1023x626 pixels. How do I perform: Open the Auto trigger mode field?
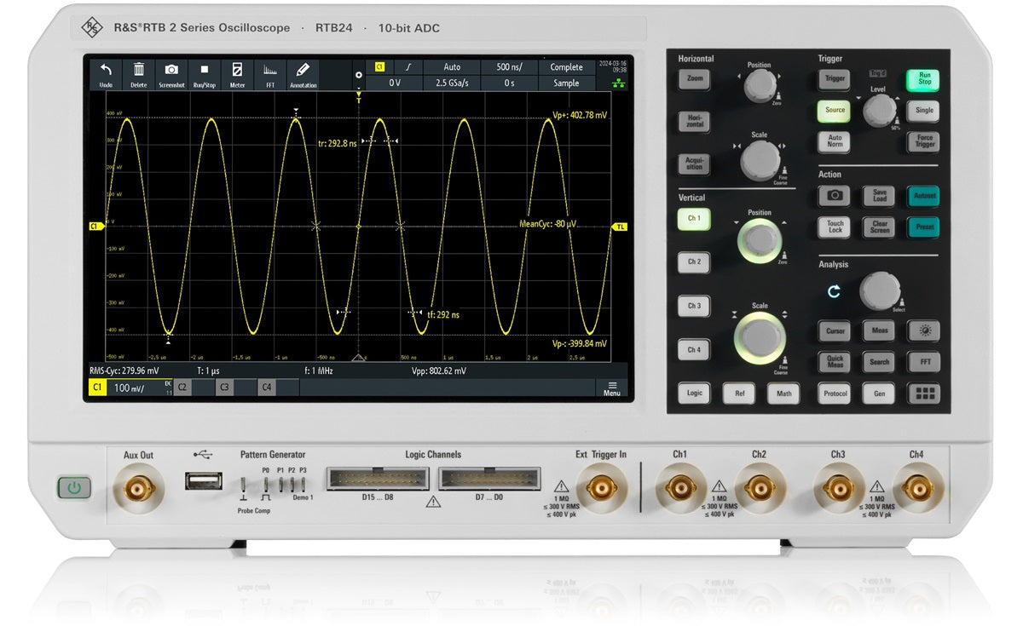[x=452, y=67]
